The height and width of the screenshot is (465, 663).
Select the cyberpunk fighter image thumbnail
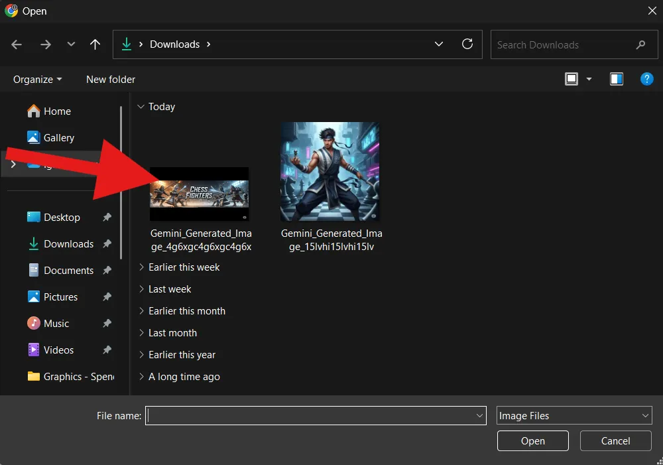point(330,171)
